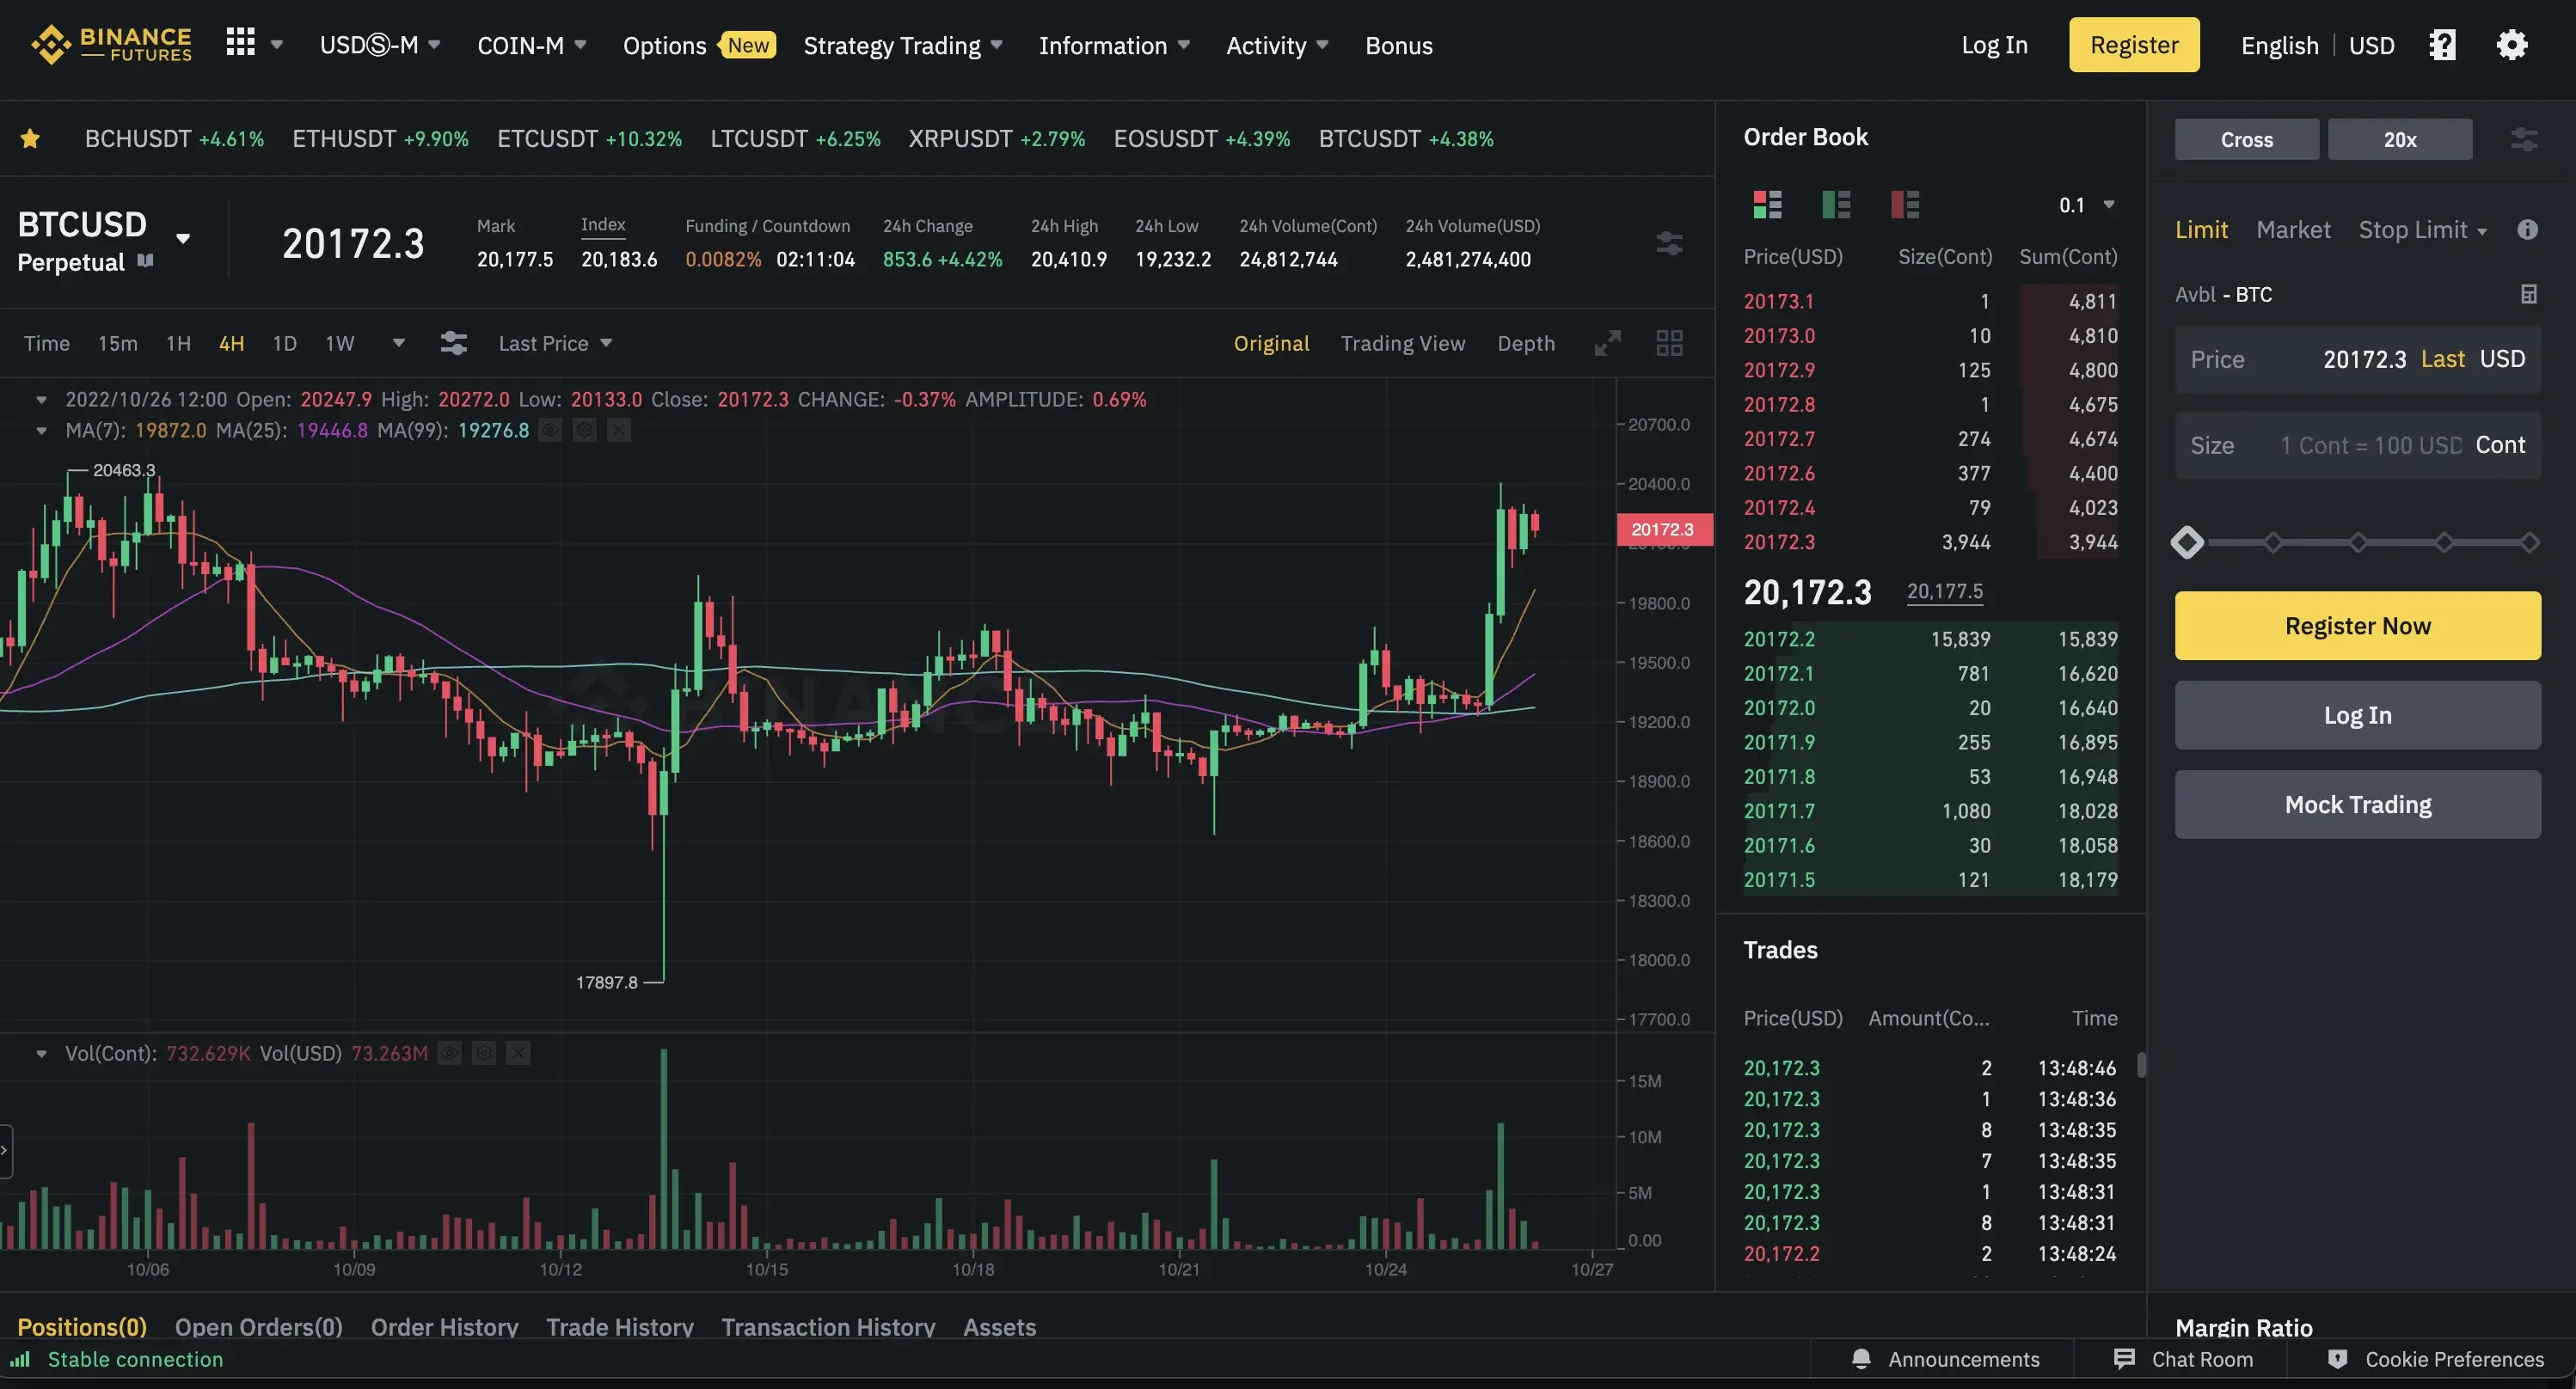Select the Market order tab
The image size is (2576, 1389).
click(2292, 230)
